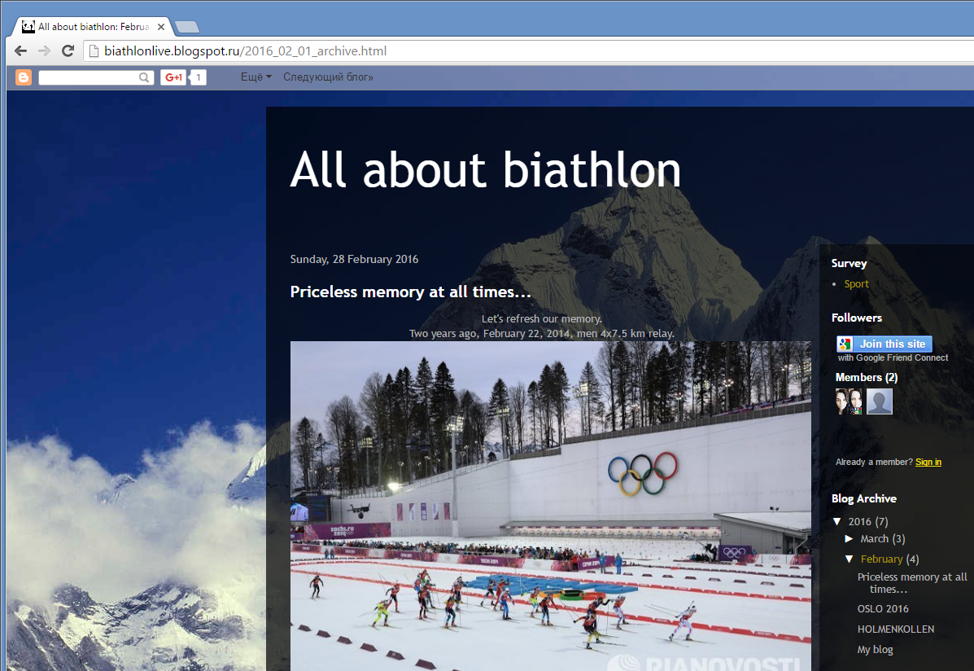
Task: Collapse the 2016 archive triangle
Action: tap(837, 521)
